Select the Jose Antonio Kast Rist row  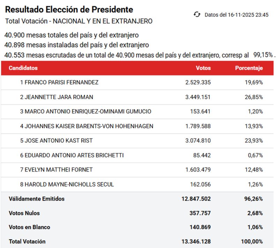click(x=56, y=141)
